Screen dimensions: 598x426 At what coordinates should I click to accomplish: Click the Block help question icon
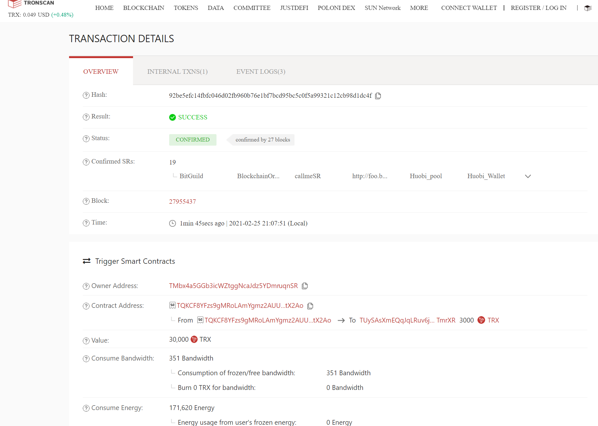point(86,201)
